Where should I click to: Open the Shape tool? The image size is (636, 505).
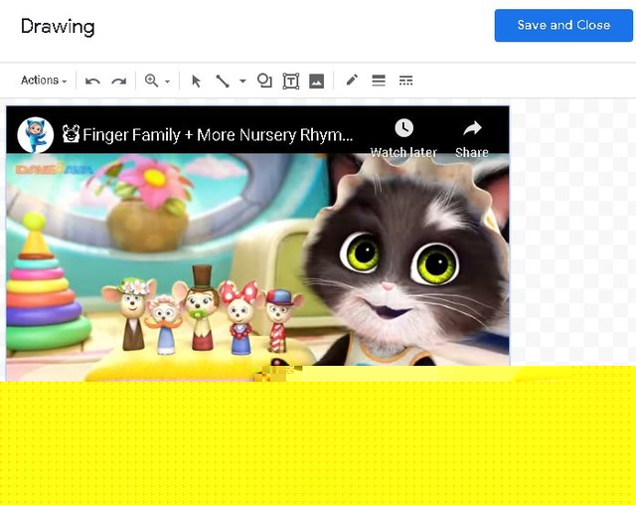(x=264, y=81)
